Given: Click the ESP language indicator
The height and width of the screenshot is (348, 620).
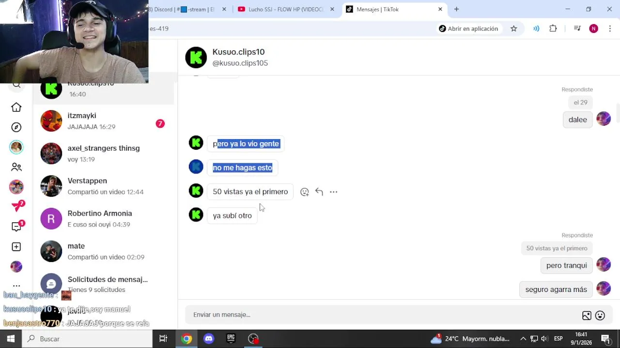Looking at the screenshot, I should tap(558, 339).
